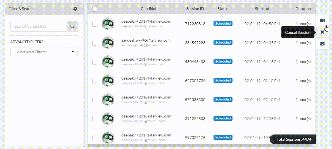Expand the Advanced Filters dropdown
This screenshot has width=332, height=149.
pos(44,52)
